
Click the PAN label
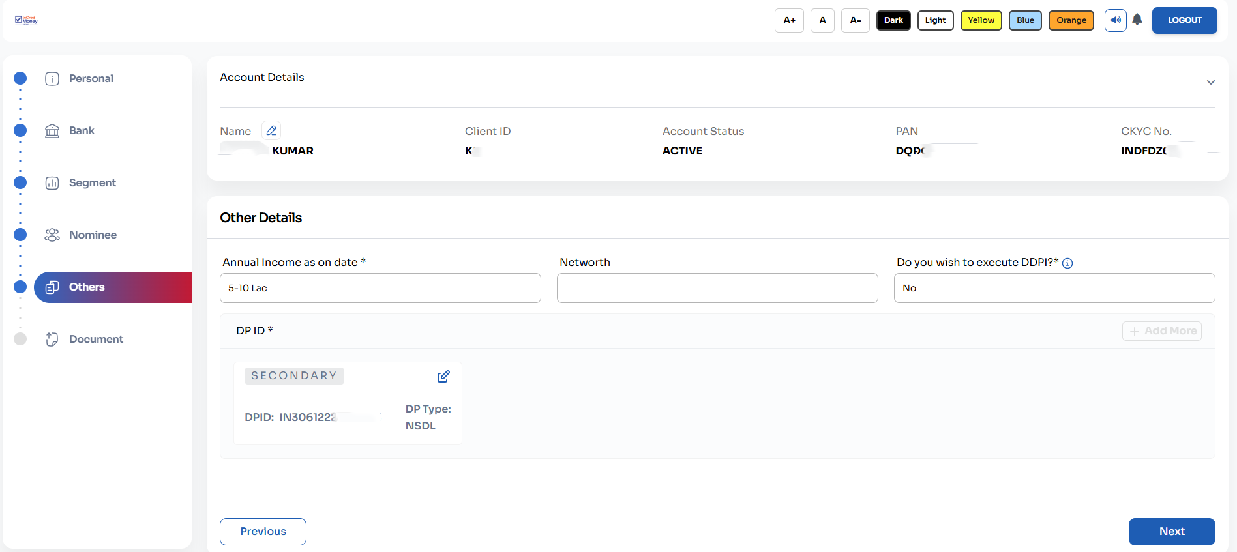(x=906, y=132)
